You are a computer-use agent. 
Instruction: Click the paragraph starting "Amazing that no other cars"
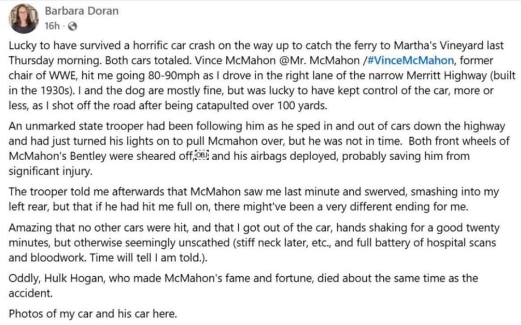250,243
